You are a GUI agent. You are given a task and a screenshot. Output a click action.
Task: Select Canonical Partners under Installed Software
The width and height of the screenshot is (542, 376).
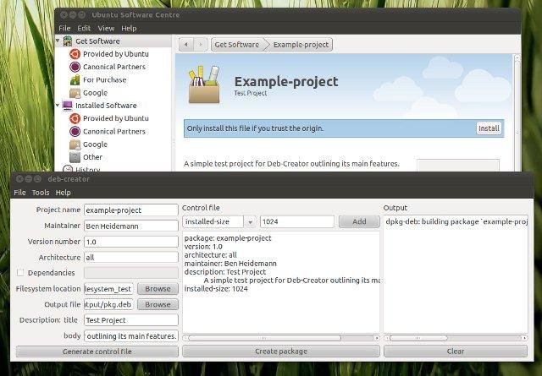click(114, 132)
